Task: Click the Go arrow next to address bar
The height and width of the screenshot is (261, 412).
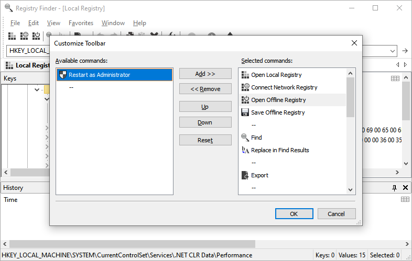Action: (405, 51)
